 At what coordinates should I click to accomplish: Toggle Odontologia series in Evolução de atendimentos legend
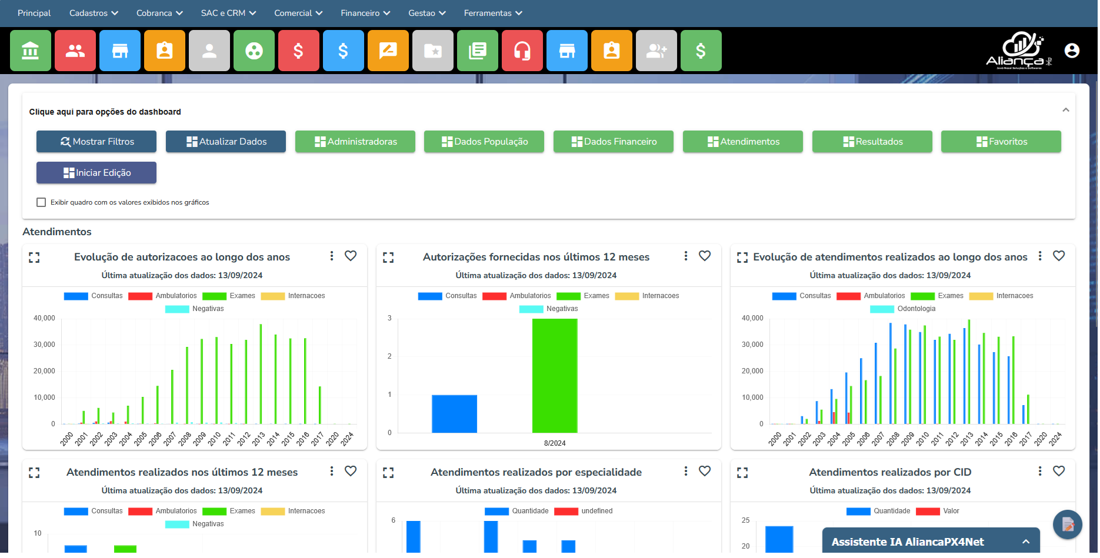(903, 309)
